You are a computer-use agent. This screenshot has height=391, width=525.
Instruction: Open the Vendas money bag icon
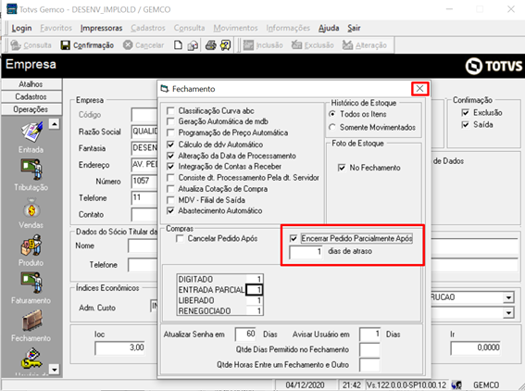click(x=31, y=208)
